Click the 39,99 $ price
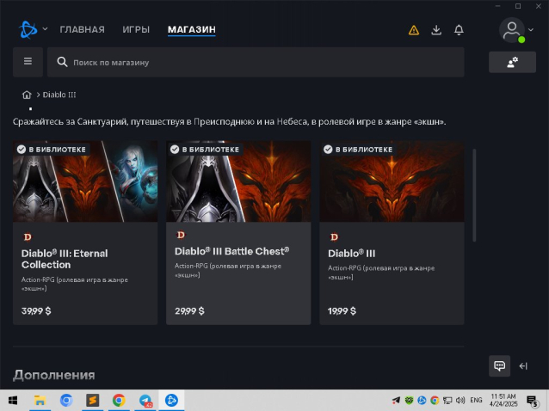Viewport: 549px width, 411px height. (36, 310)
